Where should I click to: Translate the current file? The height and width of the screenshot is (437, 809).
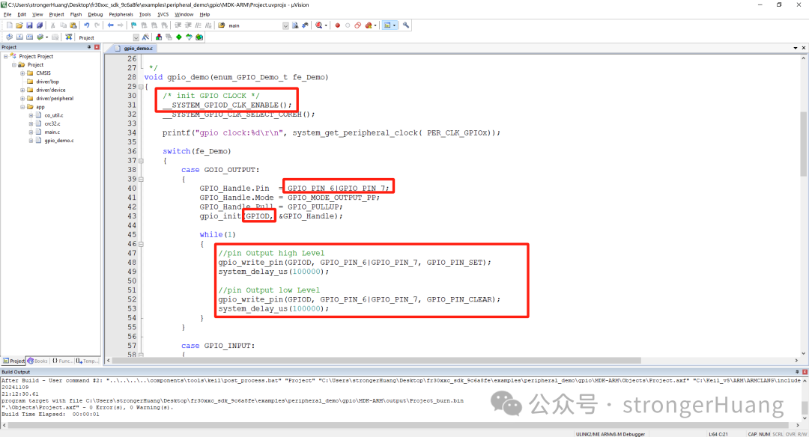click(x=9, y=37)
